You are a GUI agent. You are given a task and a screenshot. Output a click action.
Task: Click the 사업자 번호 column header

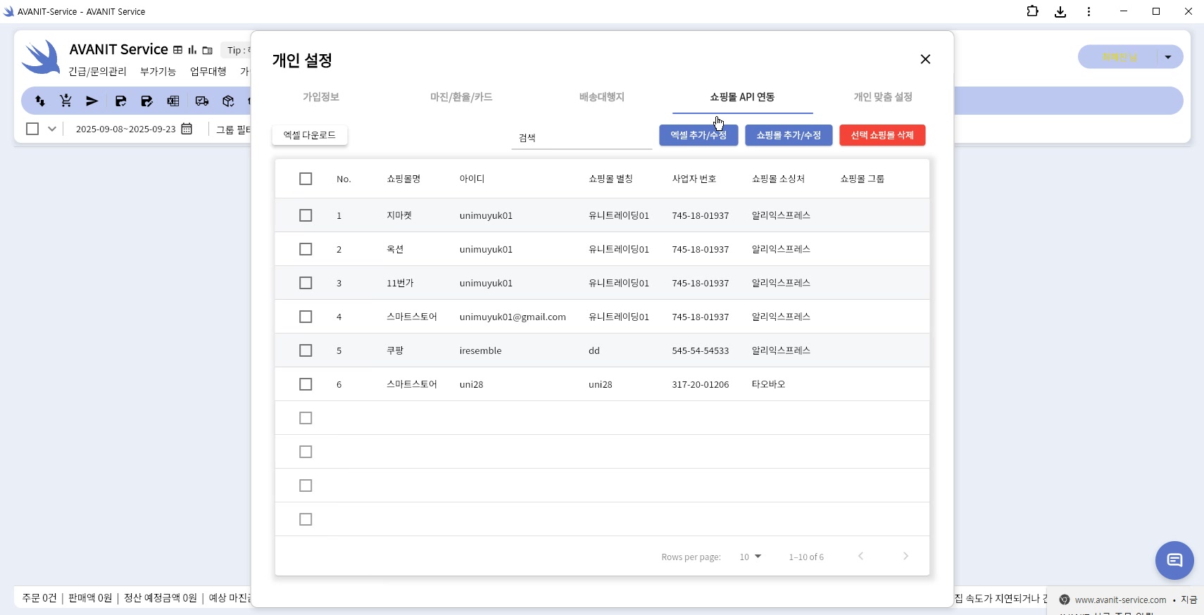(x=694, y=179)
